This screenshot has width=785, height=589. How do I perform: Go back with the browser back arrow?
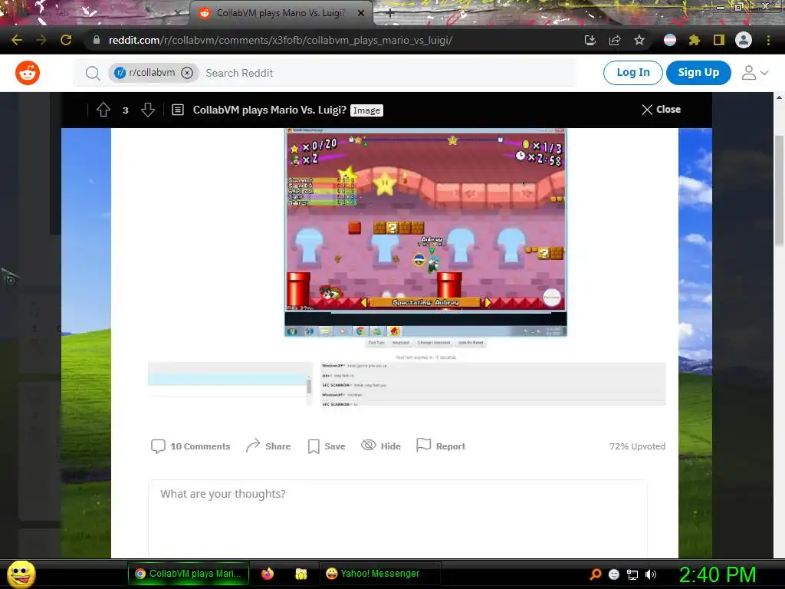(17, 40)
